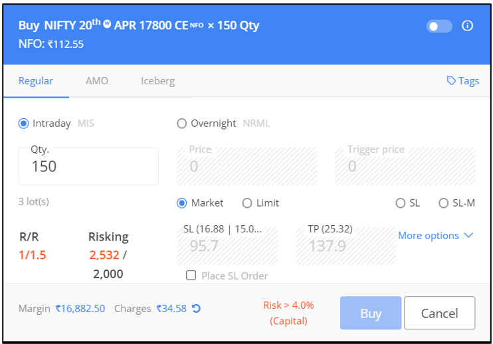
Task: Click the info icon in the header
Action: pyautogui.click(x=467, y=26)
